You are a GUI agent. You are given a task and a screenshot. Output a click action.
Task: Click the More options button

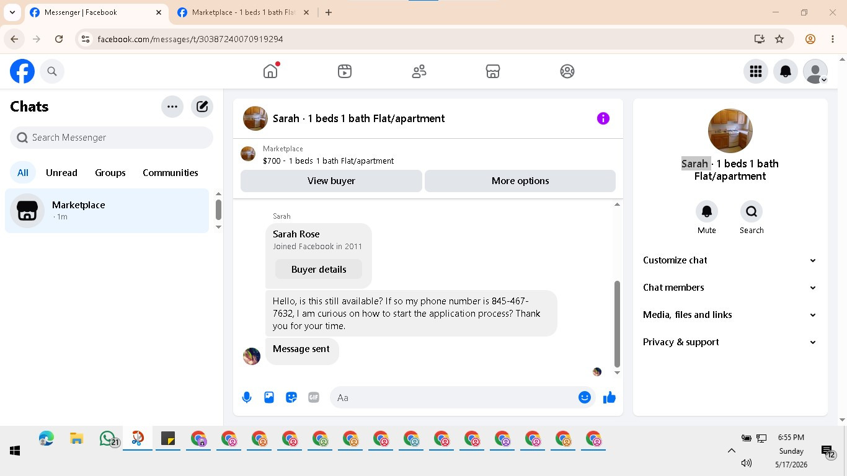520,181
